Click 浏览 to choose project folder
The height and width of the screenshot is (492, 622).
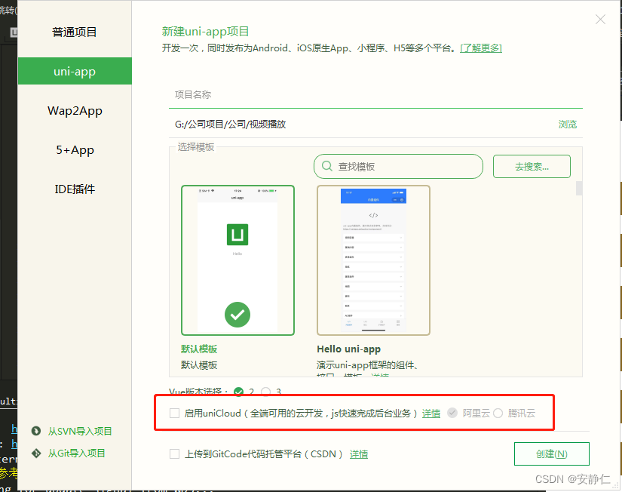click(x=568, y=123)
